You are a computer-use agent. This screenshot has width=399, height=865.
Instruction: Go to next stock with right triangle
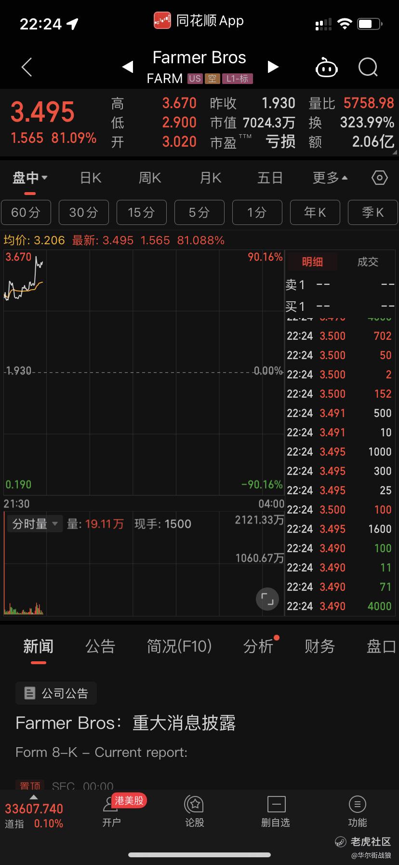(273, 67)
